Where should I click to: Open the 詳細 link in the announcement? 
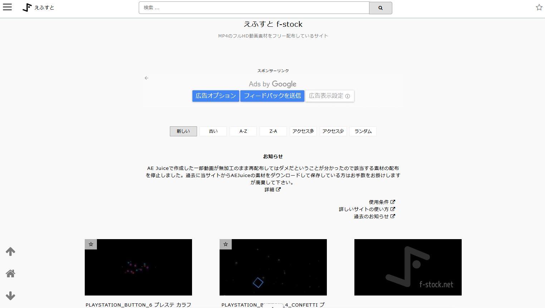(x=270, y=190)
